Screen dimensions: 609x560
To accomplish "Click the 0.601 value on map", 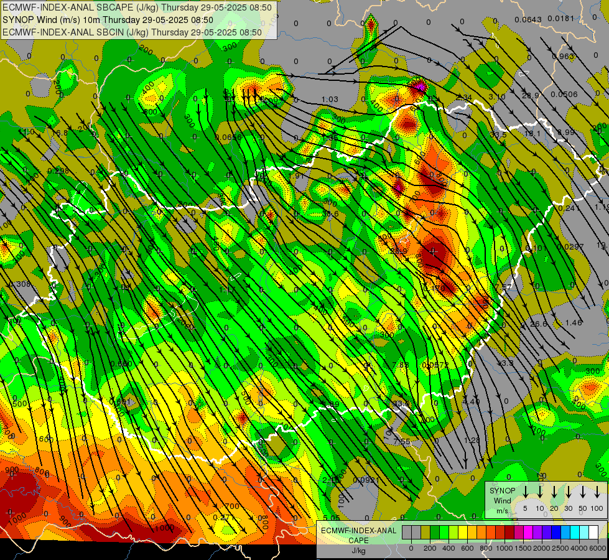I will point(119,401).
